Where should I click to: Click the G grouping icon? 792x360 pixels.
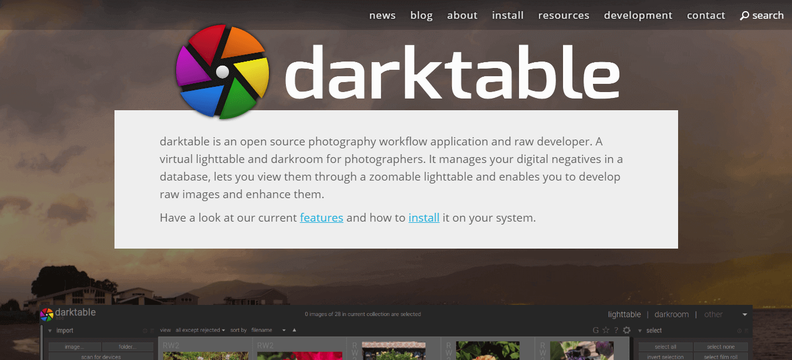pos(596,330)
